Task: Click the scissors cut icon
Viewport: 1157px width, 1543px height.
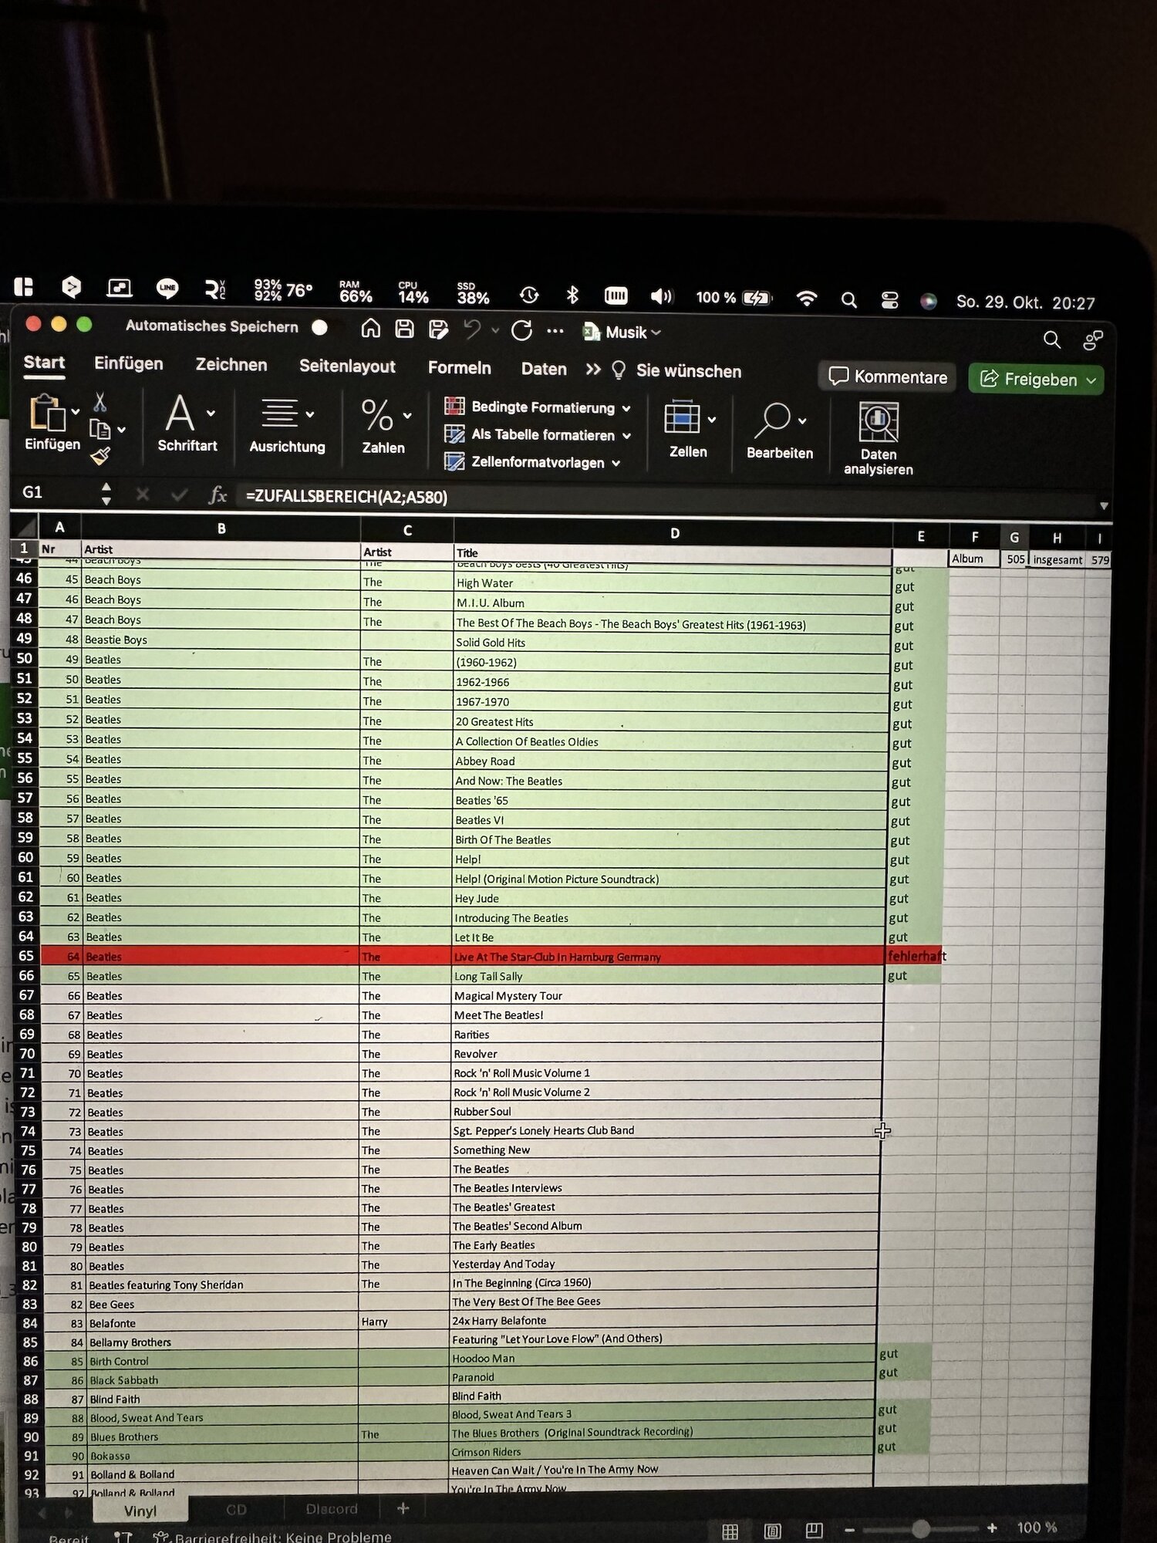Action: point(100,402)
